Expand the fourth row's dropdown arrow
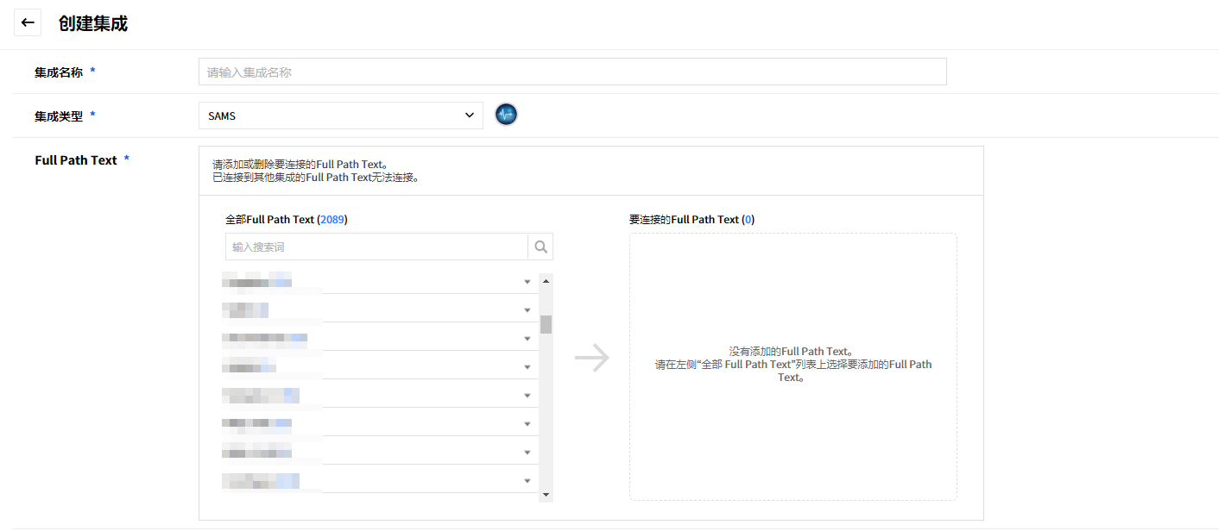The width and height of the screenshot is (1219, 531). click(x=527, y=367)
